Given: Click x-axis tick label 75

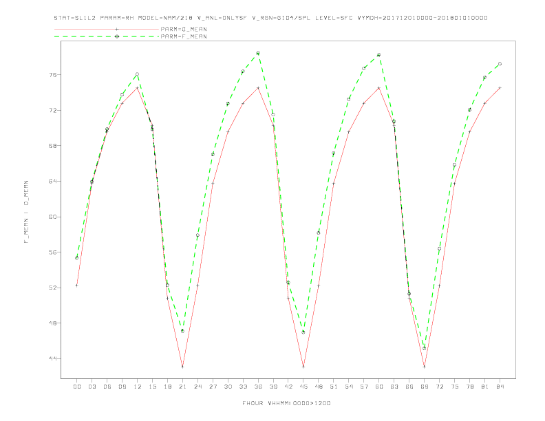Looking at the screenshot, I should click(x=455, y=387).
